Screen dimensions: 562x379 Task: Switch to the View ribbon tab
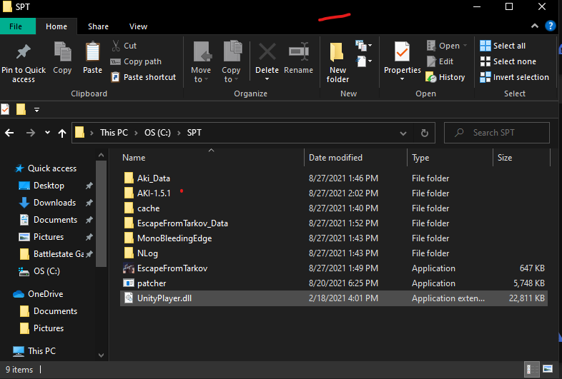pyautogui.click(x=138, y=26)
